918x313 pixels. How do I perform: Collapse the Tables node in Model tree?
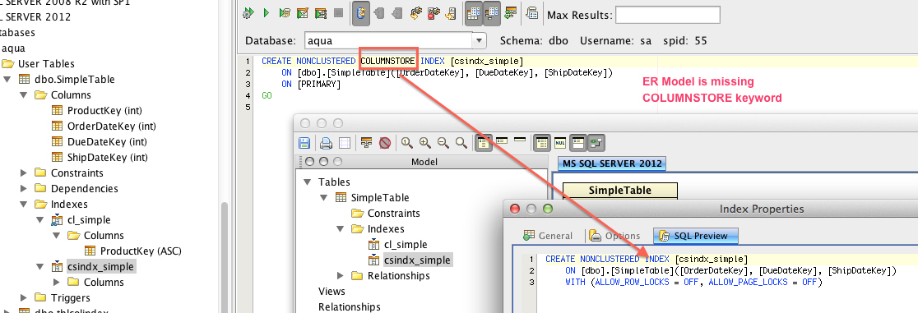click(308, 182)
